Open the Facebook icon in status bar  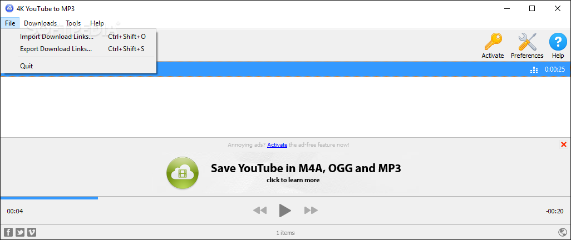tap(8, 232)
